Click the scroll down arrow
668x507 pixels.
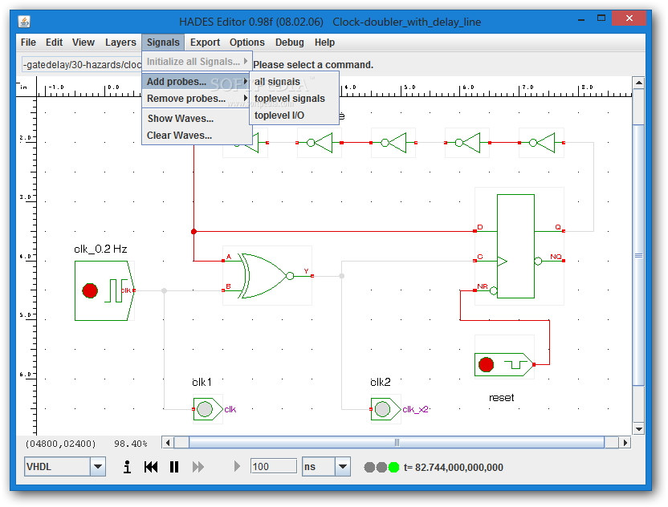click(x=638, y=429)
